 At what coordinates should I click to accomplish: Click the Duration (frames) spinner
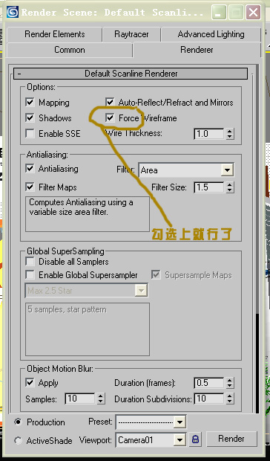point(230,383)
